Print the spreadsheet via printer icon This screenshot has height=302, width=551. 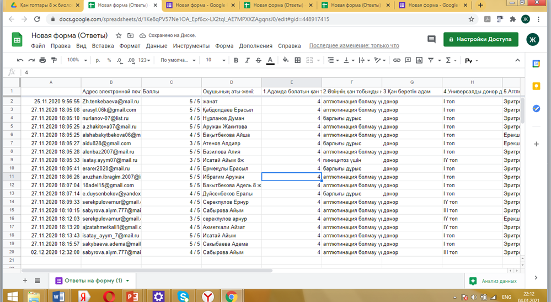[x=42, y=61]
